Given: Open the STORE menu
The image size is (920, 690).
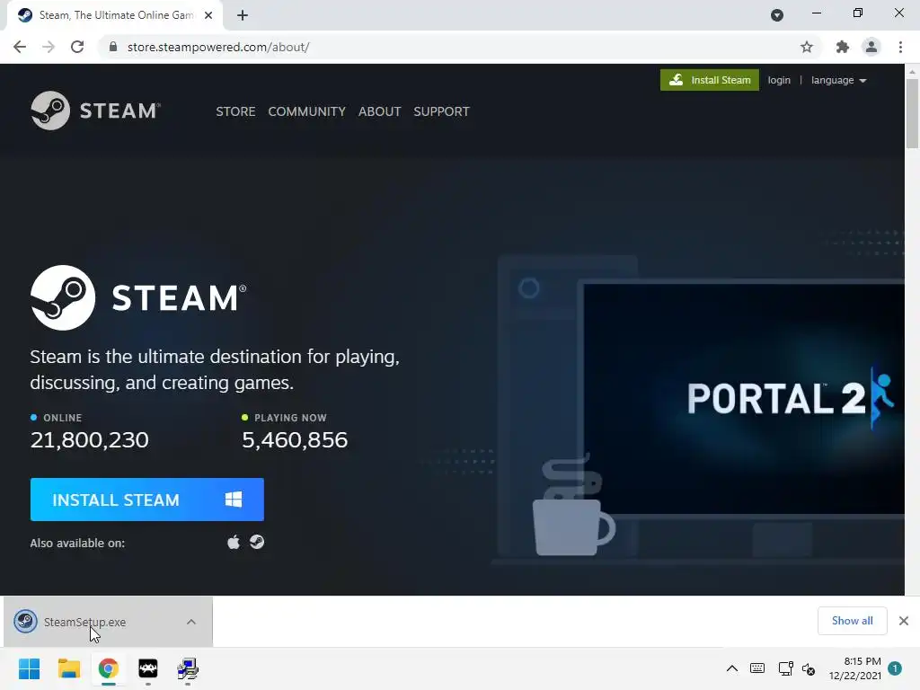Looking at the screenshot, I should tap(235, 111).
